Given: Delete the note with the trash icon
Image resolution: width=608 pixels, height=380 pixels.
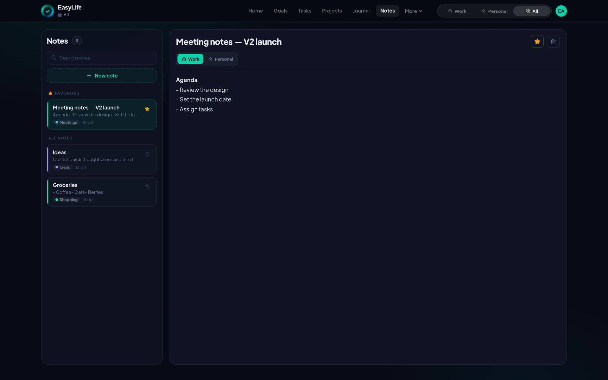Looking at the screenshot, I should pos(553,41).
